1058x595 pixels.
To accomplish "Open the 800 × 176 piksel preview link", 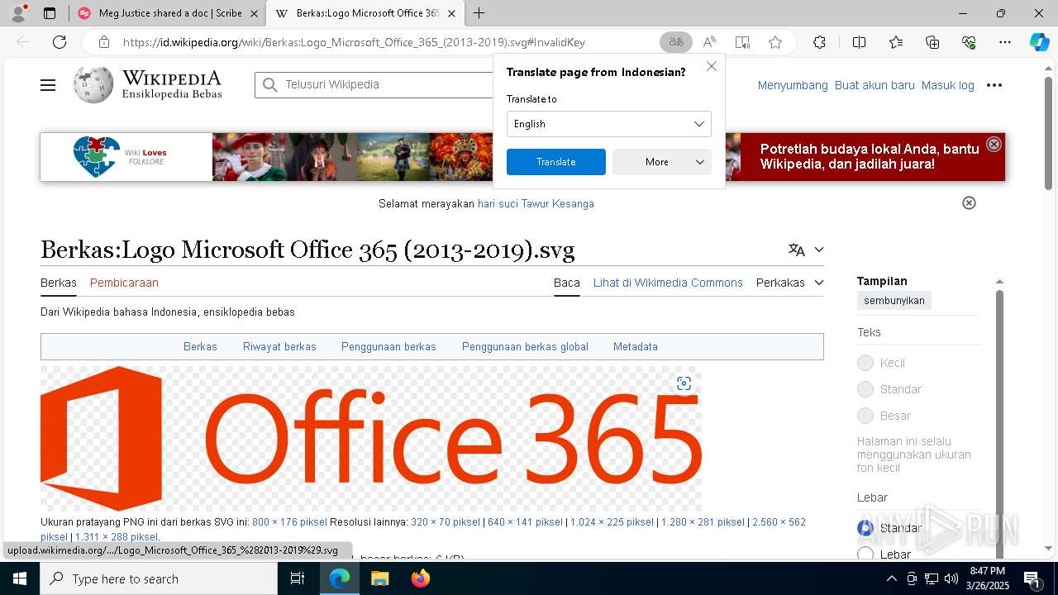I will click(x=289, y=522).
